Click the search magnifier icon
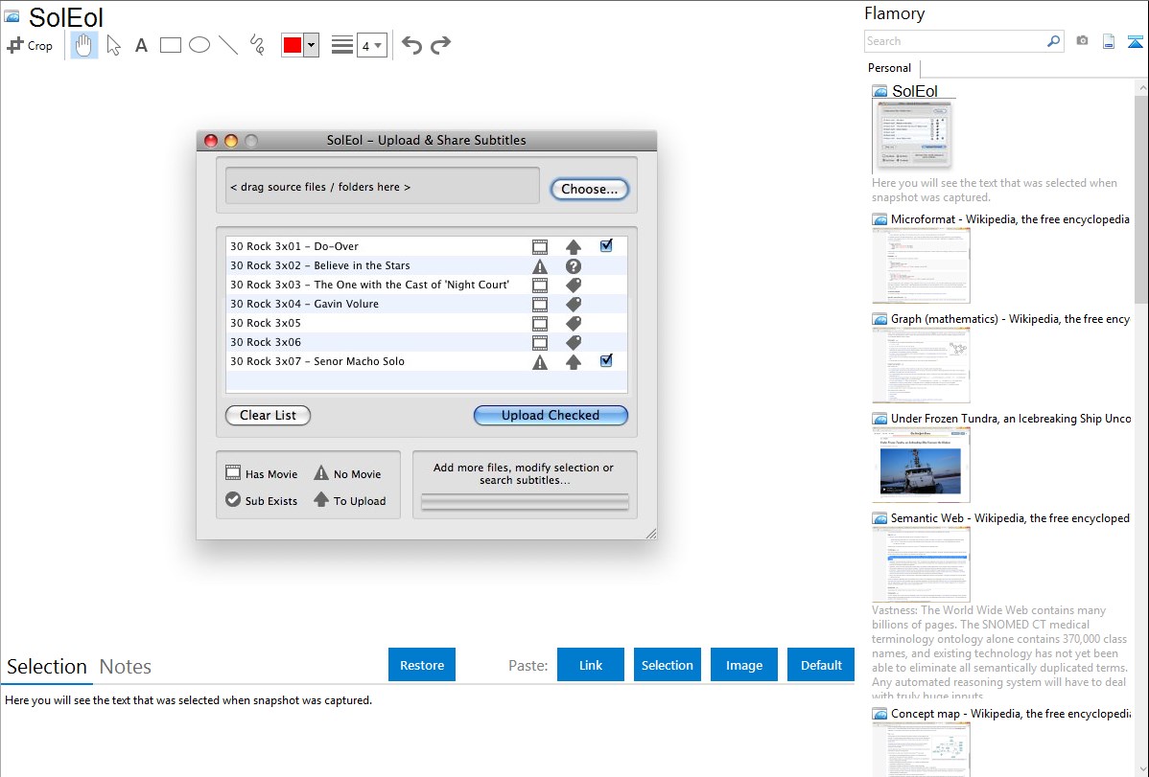Screen dimensions: 1149x777 click(1054, 41)
